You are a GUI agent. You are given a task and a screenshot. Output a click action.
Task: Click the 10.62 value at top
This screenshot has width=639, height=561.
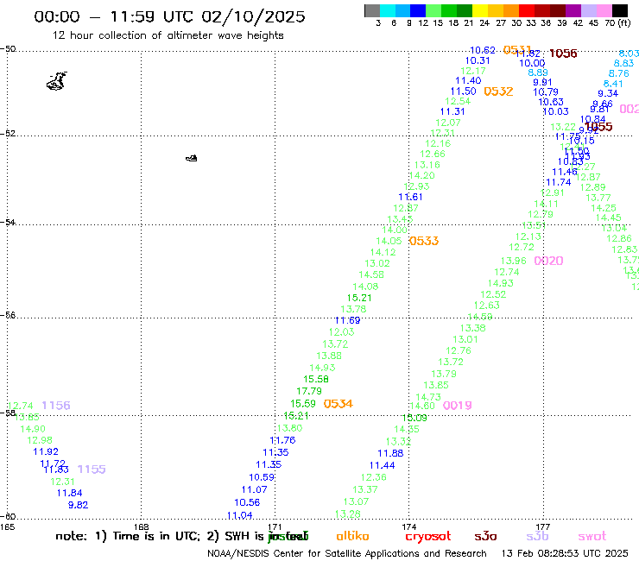tap(483, 50)
